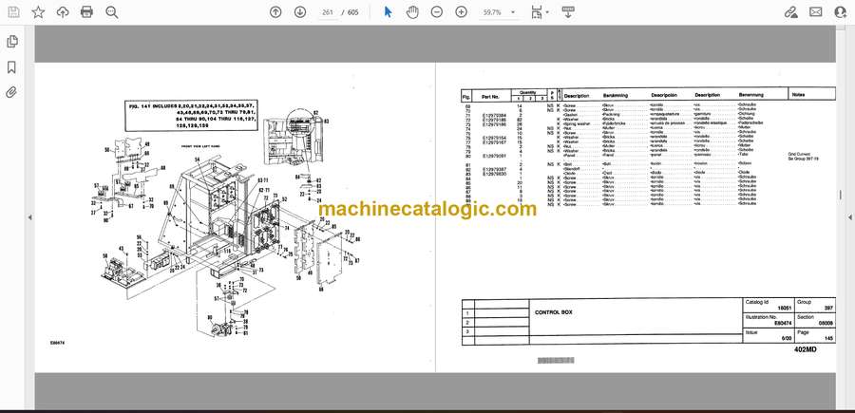
Task: Click the Benämning column header
Action: 616,95
